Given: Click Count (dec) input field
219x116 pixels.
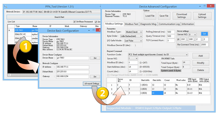Looking at the screenshot, I should (x=133, y=72).
